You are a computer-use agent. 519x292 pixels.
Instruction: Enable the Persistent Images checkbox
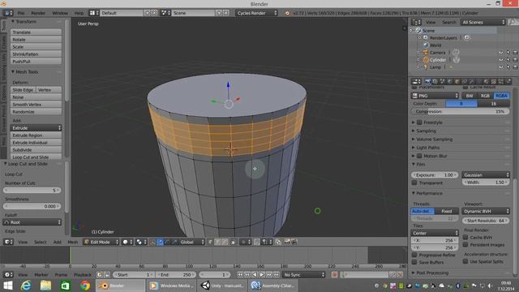(465, 245)
